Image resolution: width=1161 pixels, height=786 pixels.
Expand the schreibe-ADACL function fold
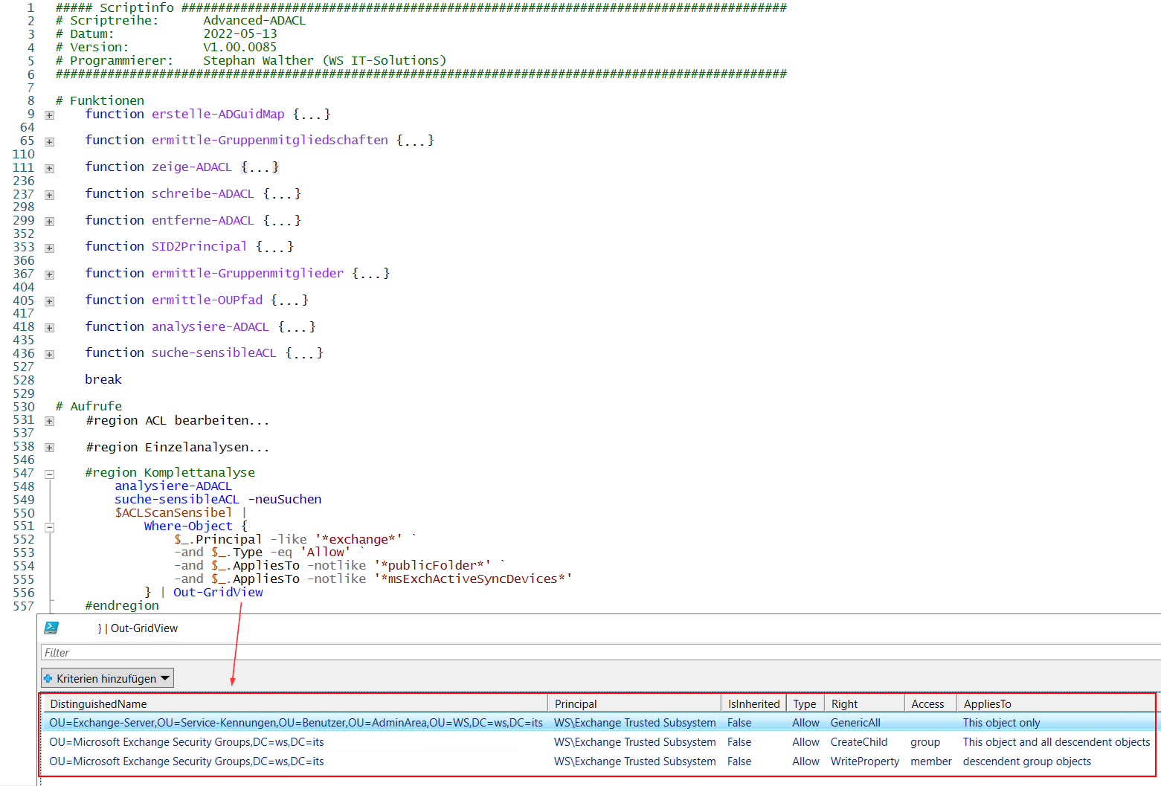(x=49, y=195)
